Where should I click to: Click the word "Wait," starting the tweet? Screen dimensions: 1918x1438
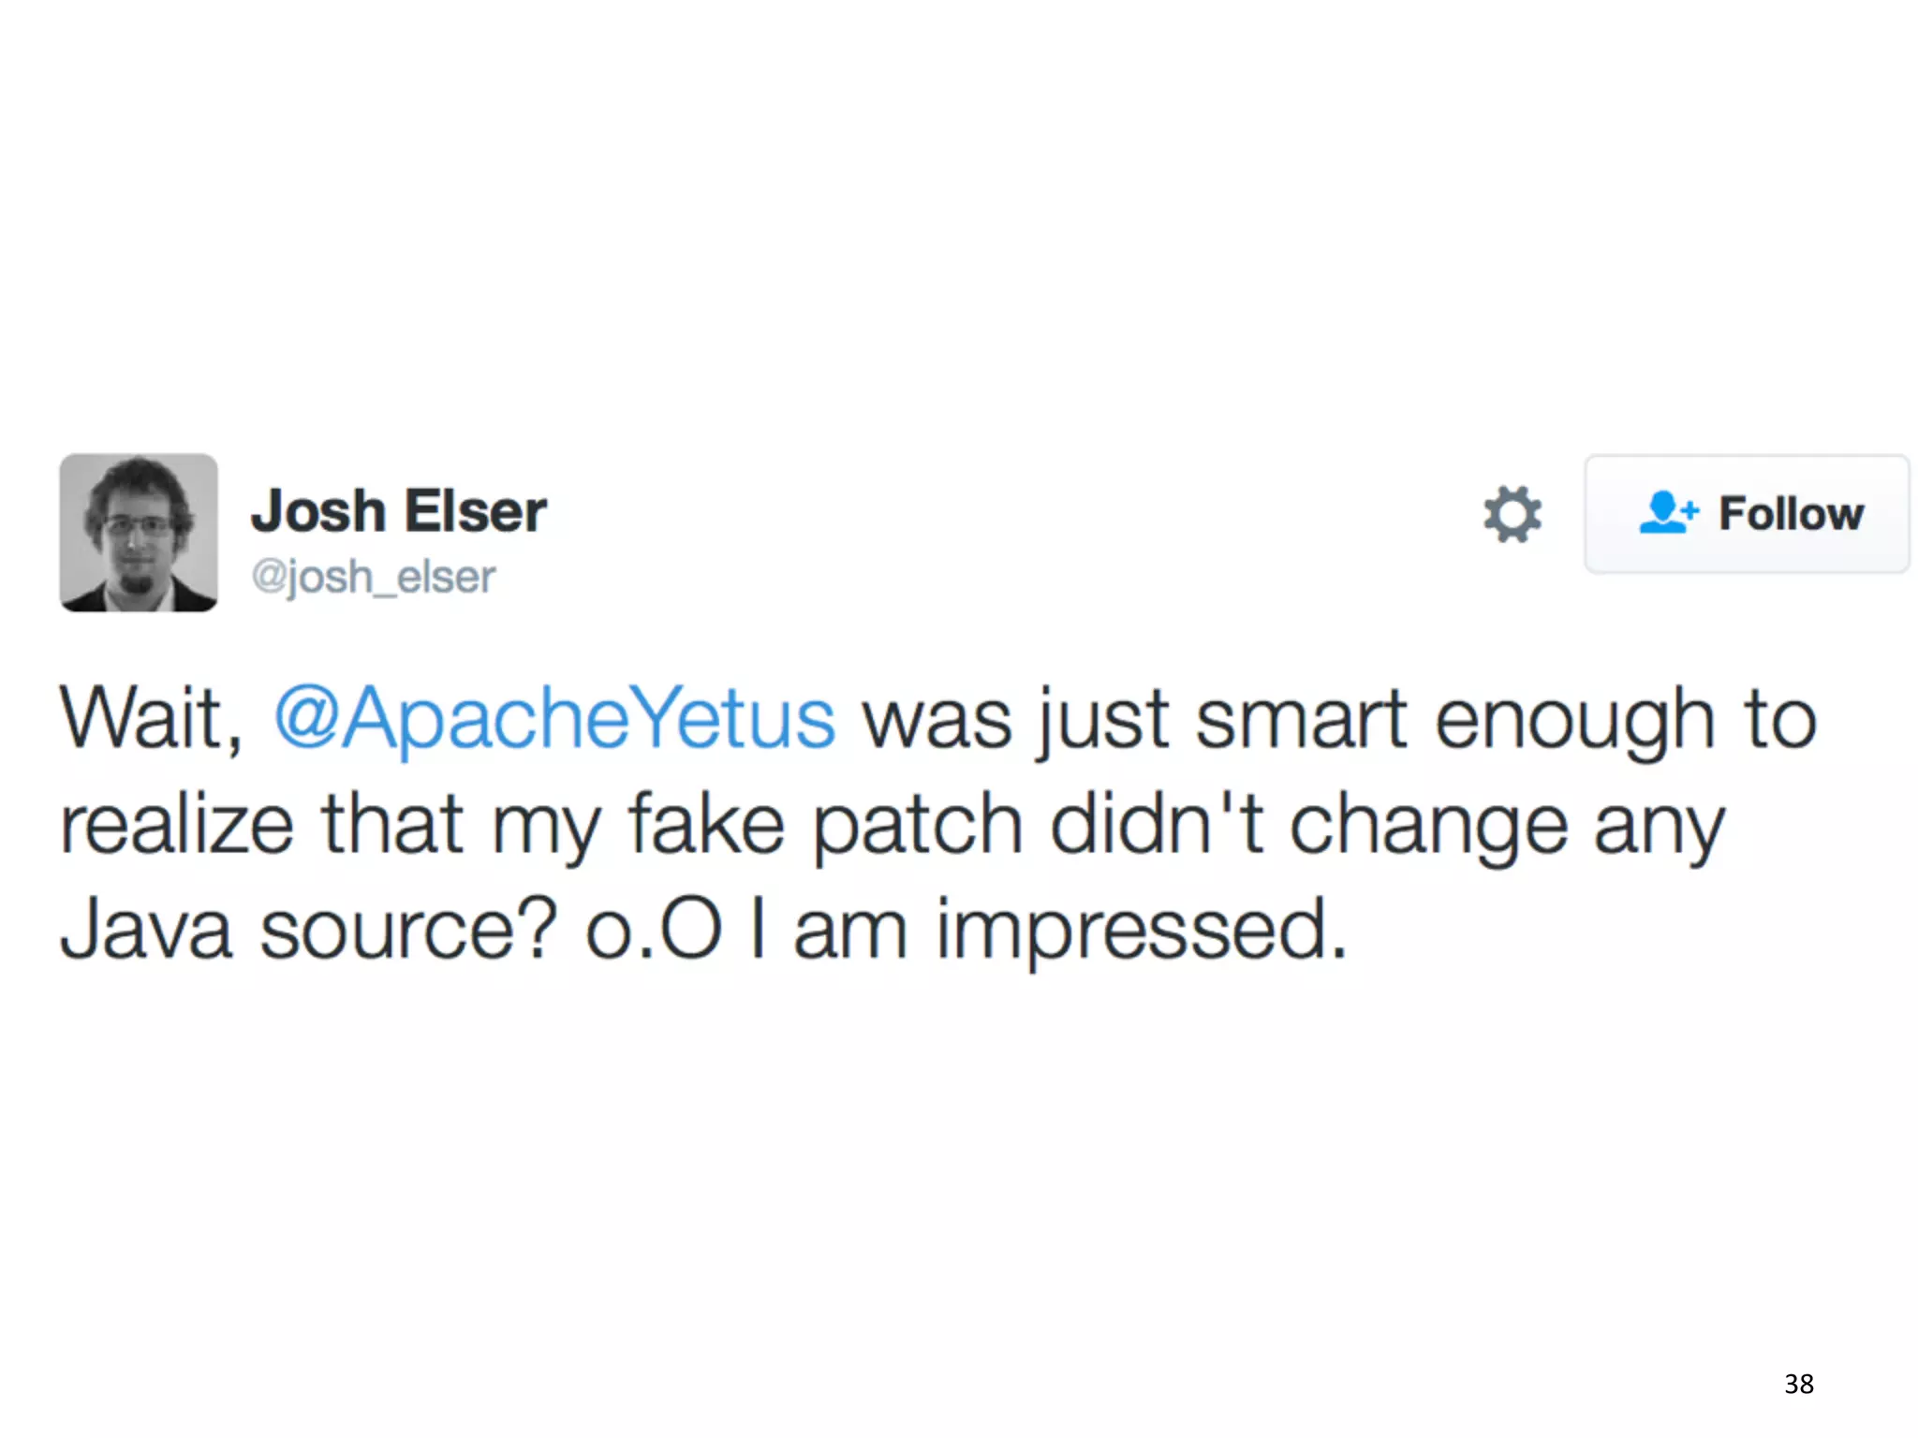pos(151,719)
